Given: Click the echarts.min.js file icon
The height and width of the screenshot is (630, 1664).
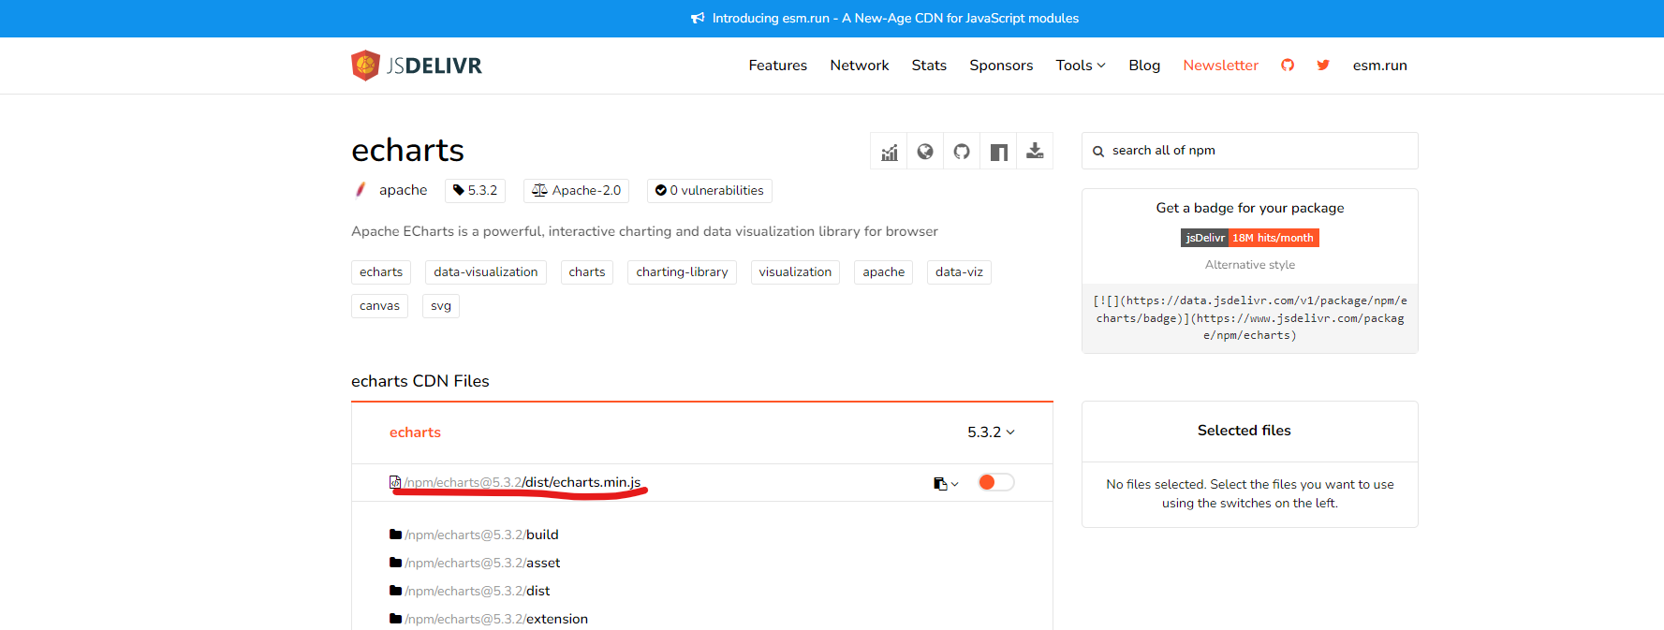Looking at the screenshot, I should click(395, 482).
